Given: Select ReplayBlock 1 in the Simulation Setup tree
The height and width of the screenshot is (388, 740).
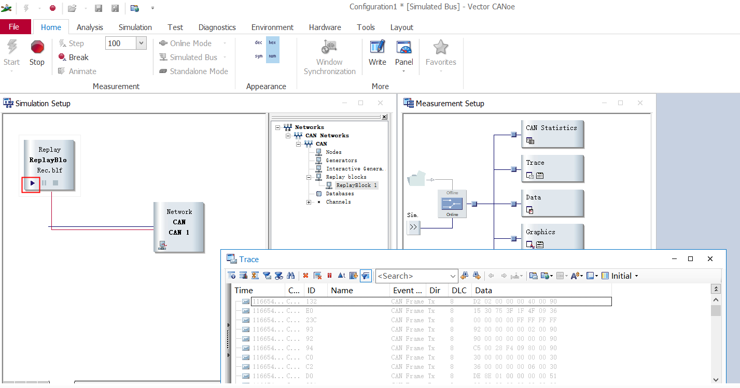Looking at the screenshot, I should click(x=356, y=185).
